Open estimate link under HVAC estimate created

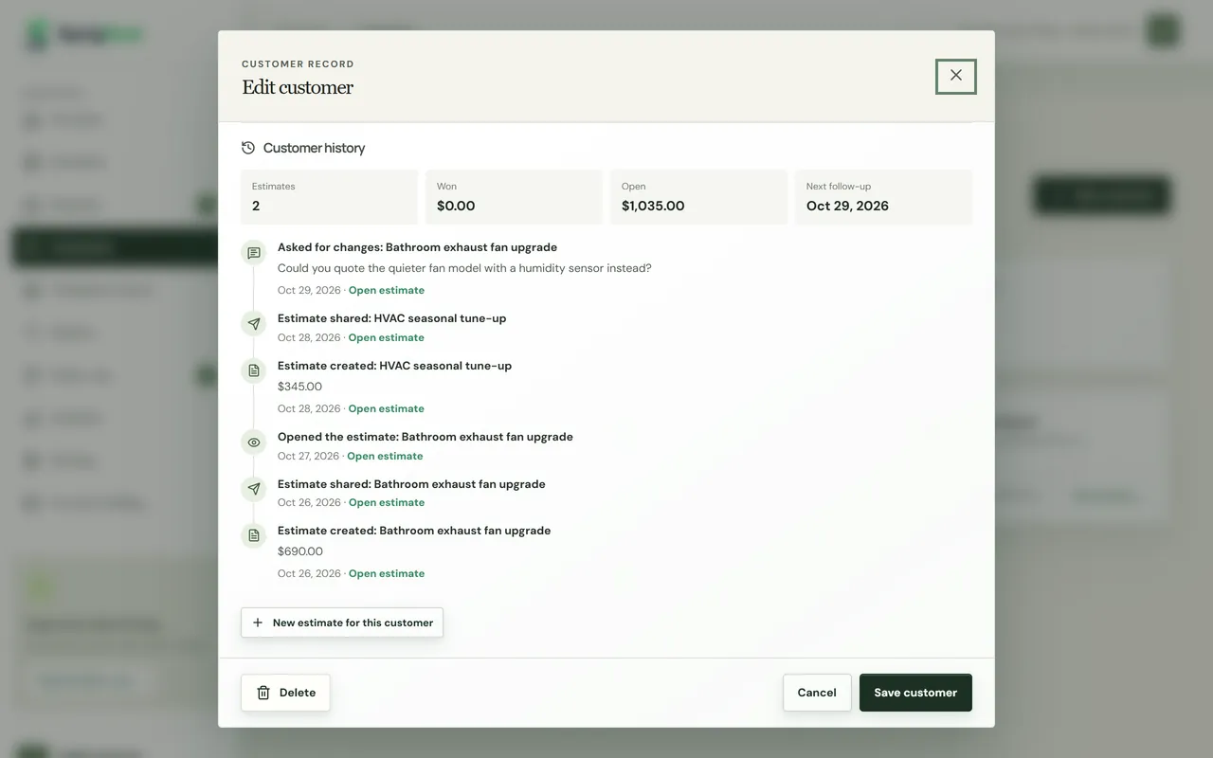click(x=387, y=408)
